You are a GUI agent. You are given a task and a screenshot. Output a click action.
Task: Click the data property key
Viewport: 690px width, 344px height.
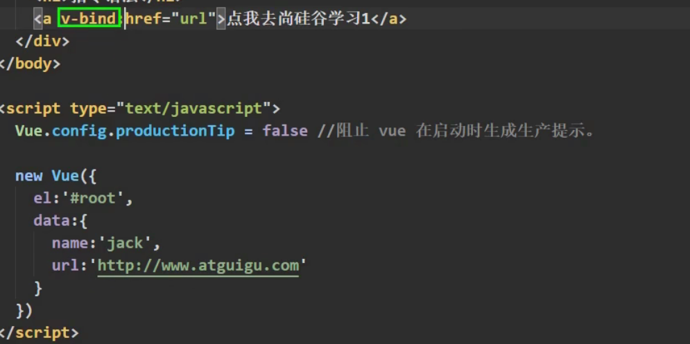[x=51, y=221]
